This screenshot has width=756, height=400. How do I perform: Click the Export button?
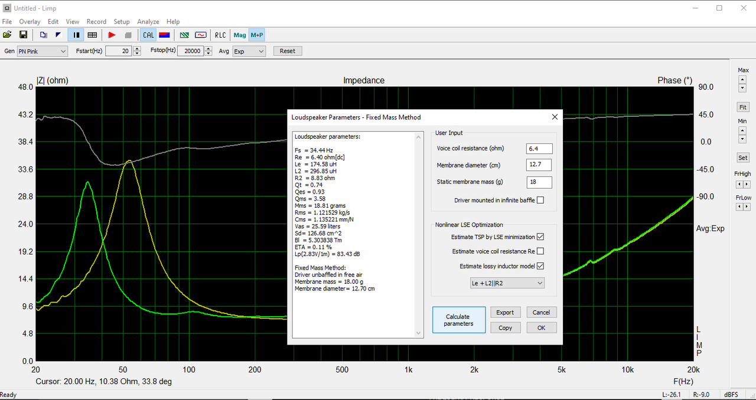point(505,312)
